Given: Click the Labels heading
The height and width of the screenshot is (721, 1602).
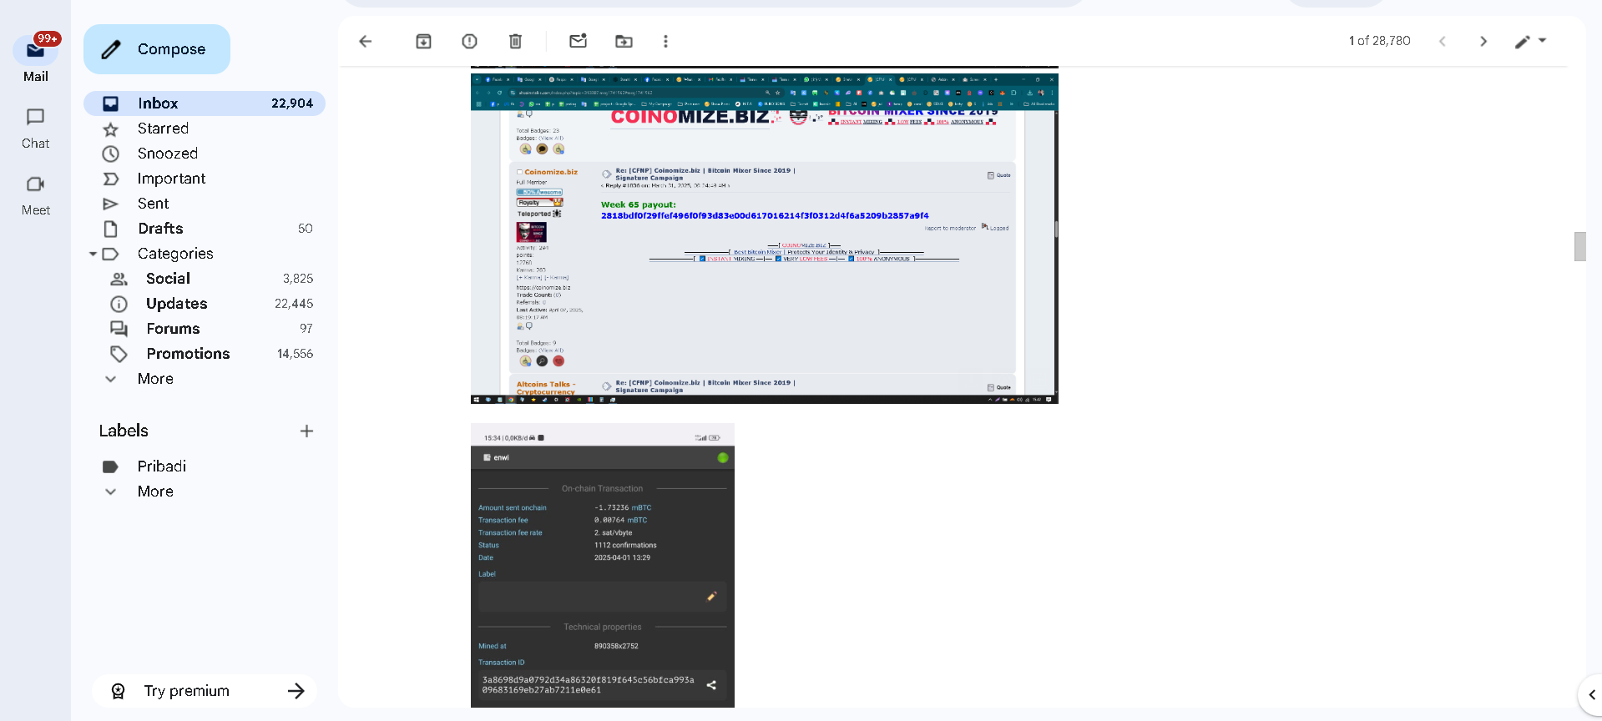Looking at the screenshot, I should [x=124, y=431].
